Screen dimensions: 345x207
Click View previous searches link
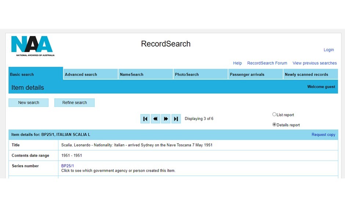click(x=315, y=63)
